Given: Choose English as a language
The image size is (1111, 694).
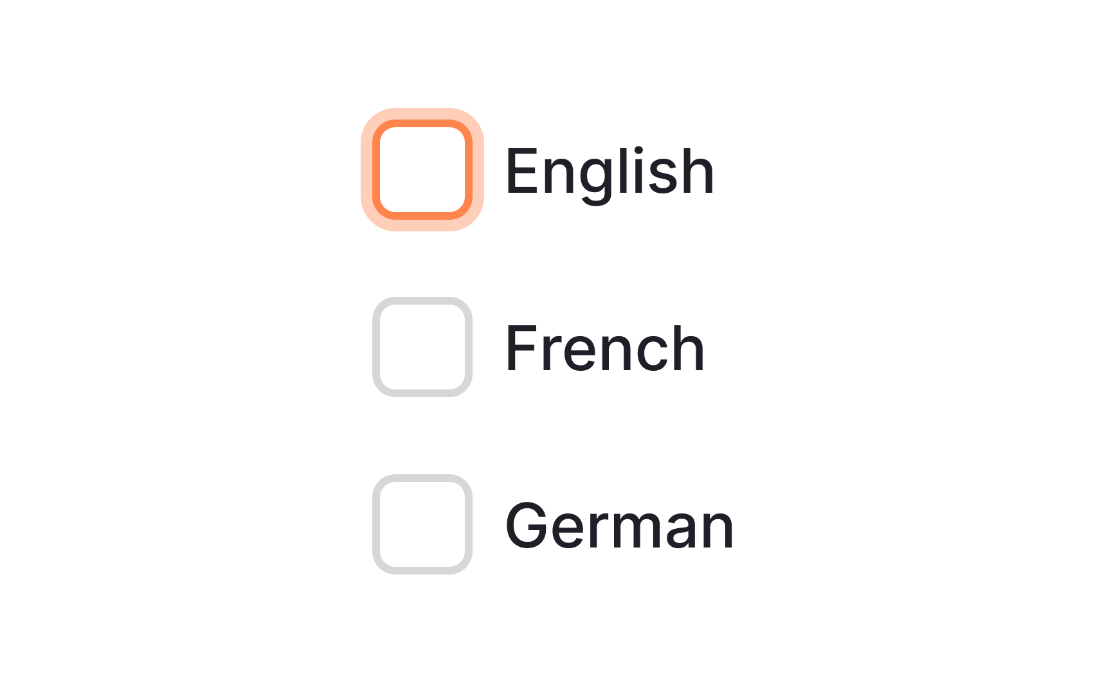Looking at the screenshot, I should coord(422,170).
